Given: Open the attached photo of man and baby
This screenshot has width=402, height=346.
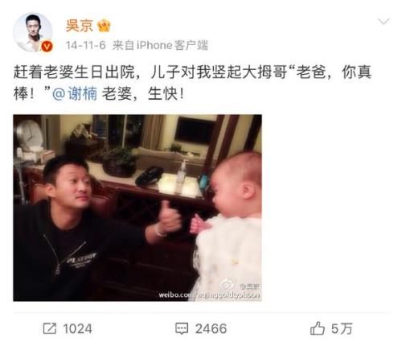Looking at the screenshot, I should point(137,208).
